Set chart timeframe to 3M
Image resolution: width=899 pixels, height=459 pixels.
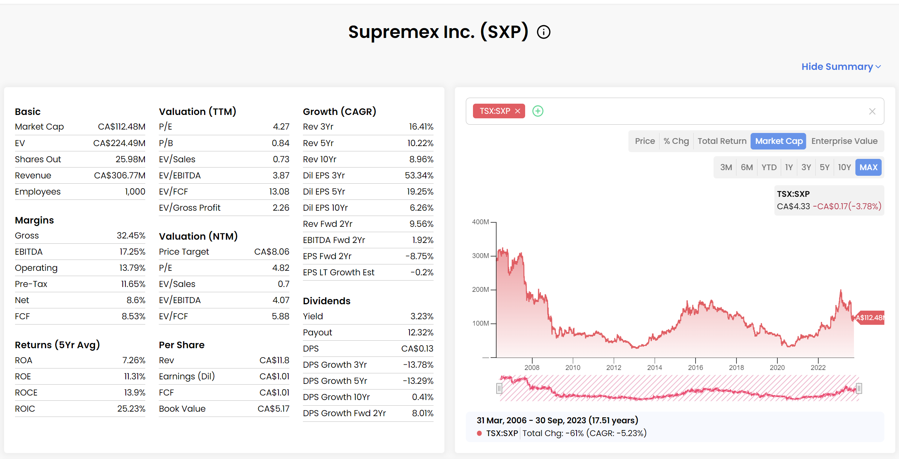pyautogui.click(x=726, y=168)
